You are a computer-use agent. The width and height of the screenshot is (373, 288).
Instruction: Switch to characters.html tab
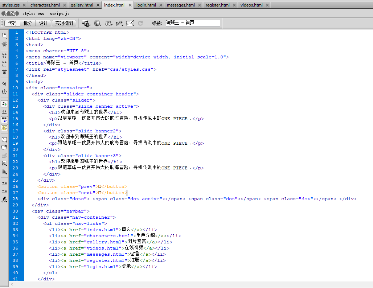click(45, 5)
